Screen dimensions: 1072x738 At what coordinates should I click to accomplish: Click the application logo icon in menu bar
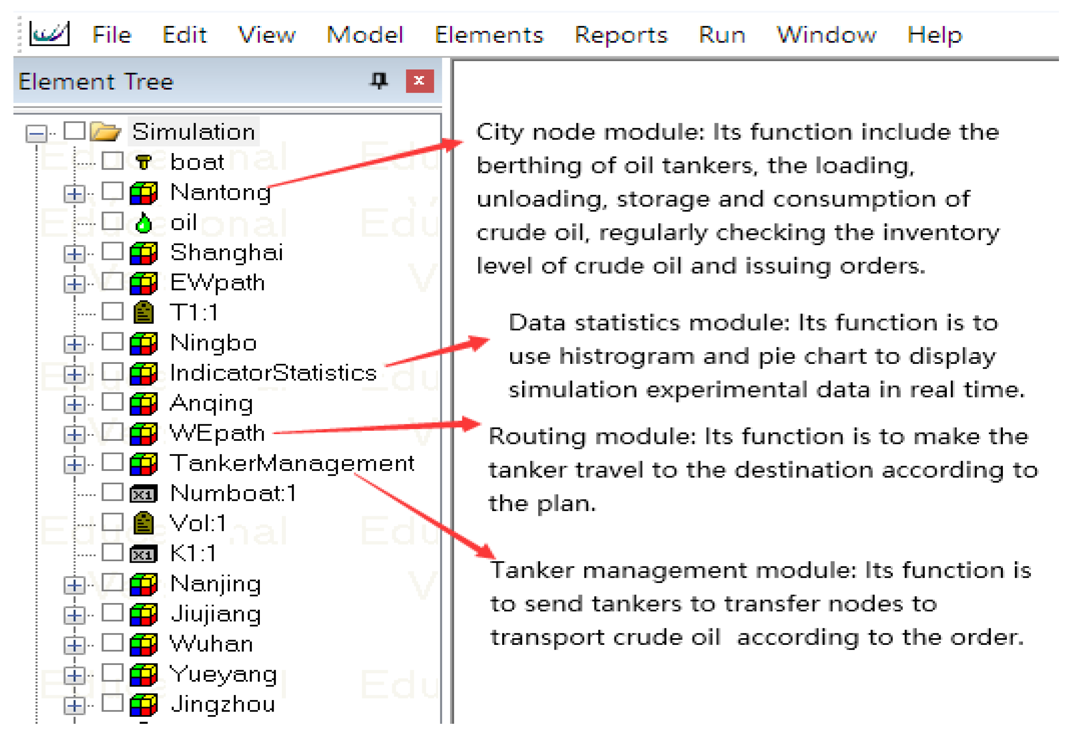49,34
